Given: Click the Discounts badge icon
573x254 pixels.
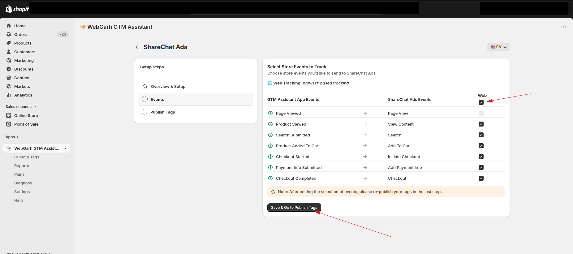Looking at the screenshot, I should [x=9, y=69].
